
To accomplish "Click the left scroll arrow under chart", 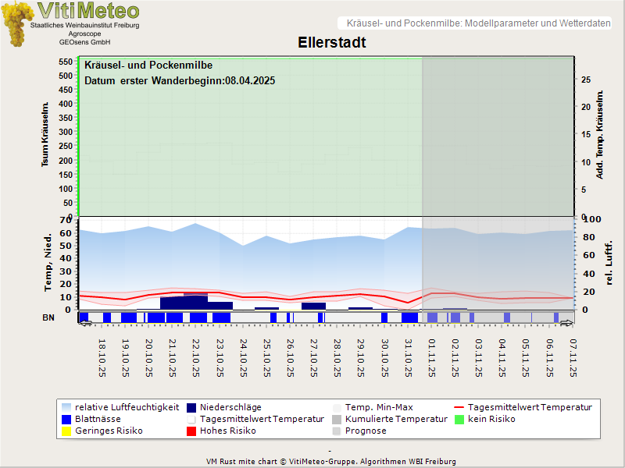I will (85, 321).
